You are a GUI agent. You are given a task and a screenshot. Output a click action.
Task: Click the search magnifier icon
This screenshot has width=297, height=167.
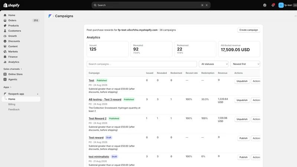tap(95, 5)
